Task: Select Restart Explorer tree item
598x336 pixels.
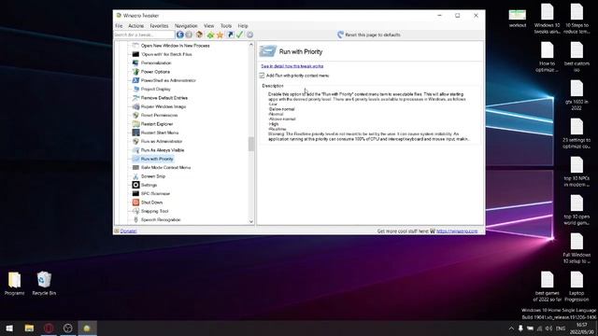Action: (157, 124)
